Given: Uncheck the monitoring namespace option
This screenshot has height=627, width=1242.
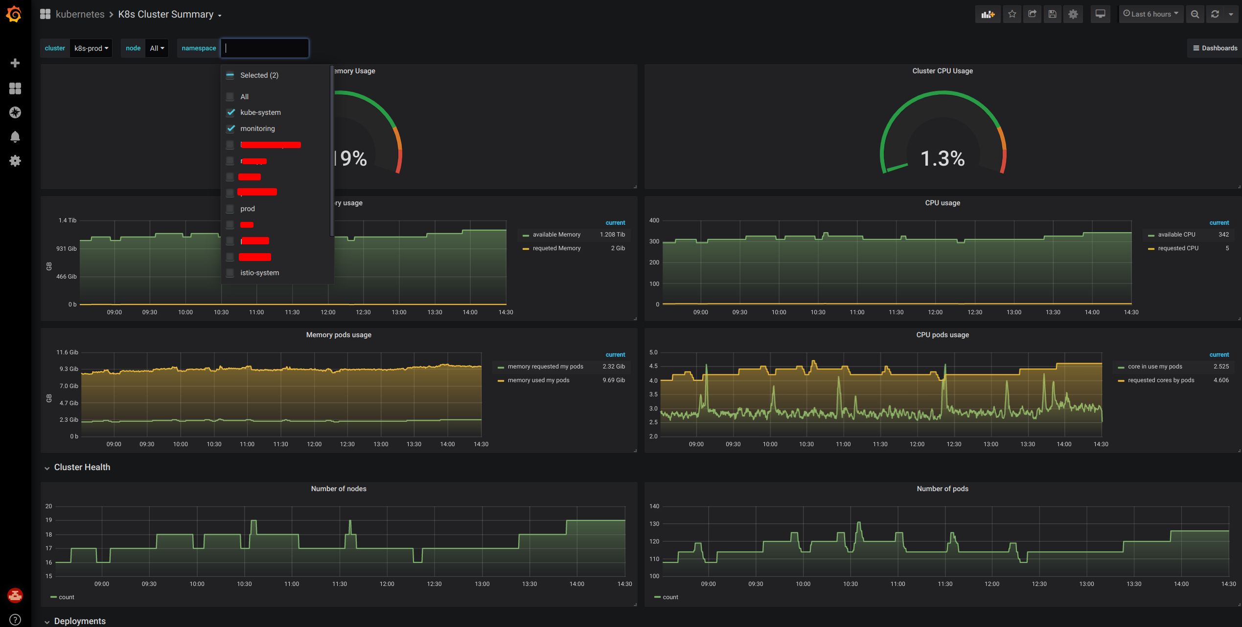Looking at the screenshot, I should point(230,129).
